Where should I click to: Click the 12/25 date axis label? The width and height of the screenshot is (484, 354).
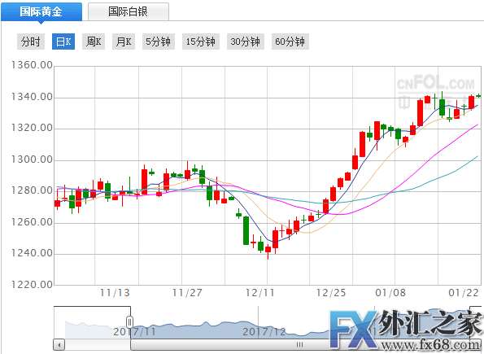[331, 293]
